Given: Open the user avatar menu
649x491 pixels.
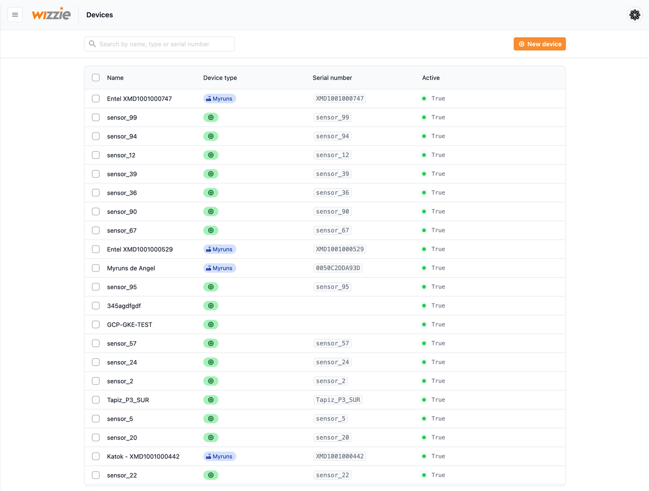Looking at the screenshot, I should click(634, 15).
